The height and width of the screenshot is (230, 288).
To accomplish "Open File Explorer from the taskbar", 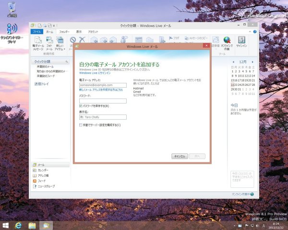I will (x=32, y=225).
